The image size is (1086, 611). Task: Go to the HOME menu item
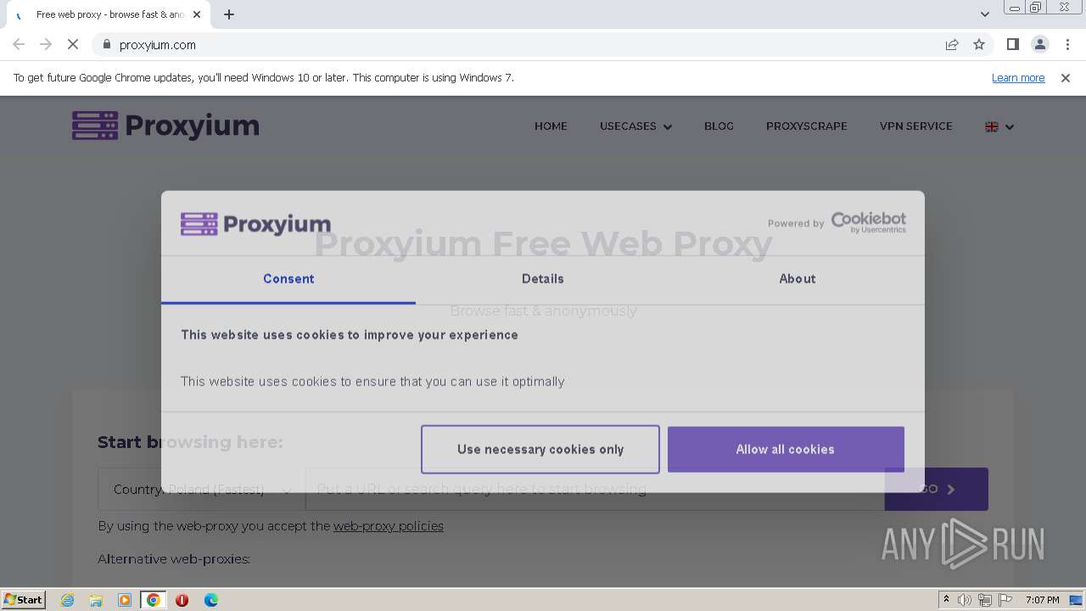tap(551, 126)
